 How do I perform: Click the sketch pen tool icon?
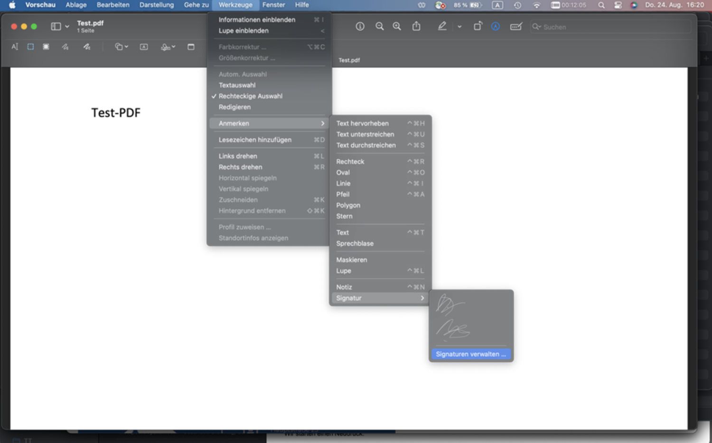pyautogui.click(x=65, y=47)
